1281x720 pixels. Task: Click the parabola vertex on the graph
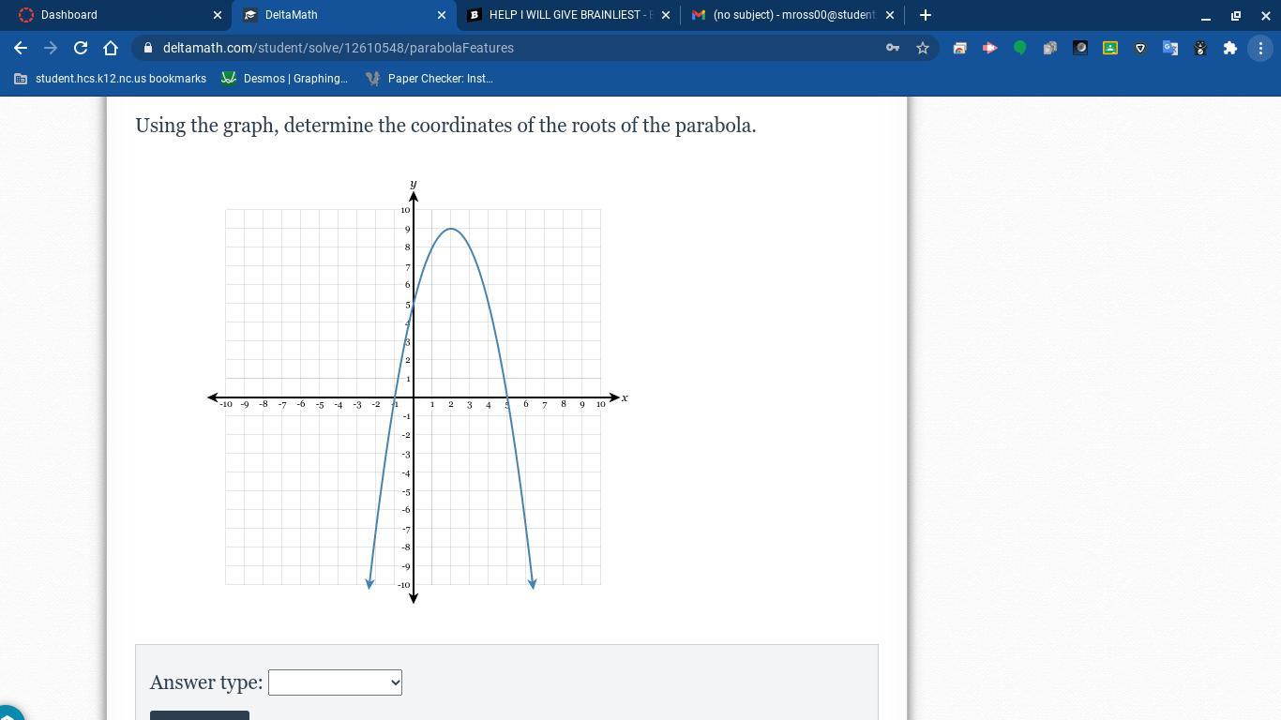[451, 229]
